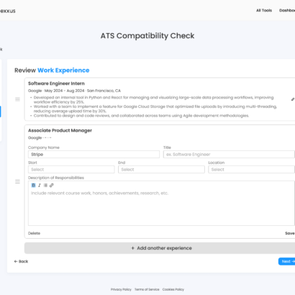Image resolution: width=295 pixels, height=295 pixels.
Task: Toggle italic formatting in description editor
Action: 40,185
